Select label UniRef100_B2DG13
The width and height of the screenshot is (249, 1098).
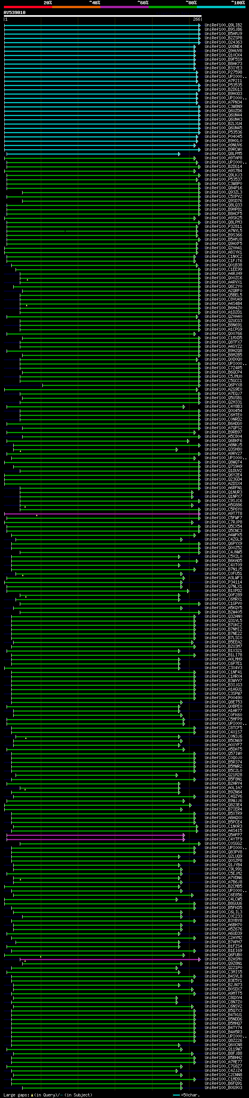click(223, 90)
